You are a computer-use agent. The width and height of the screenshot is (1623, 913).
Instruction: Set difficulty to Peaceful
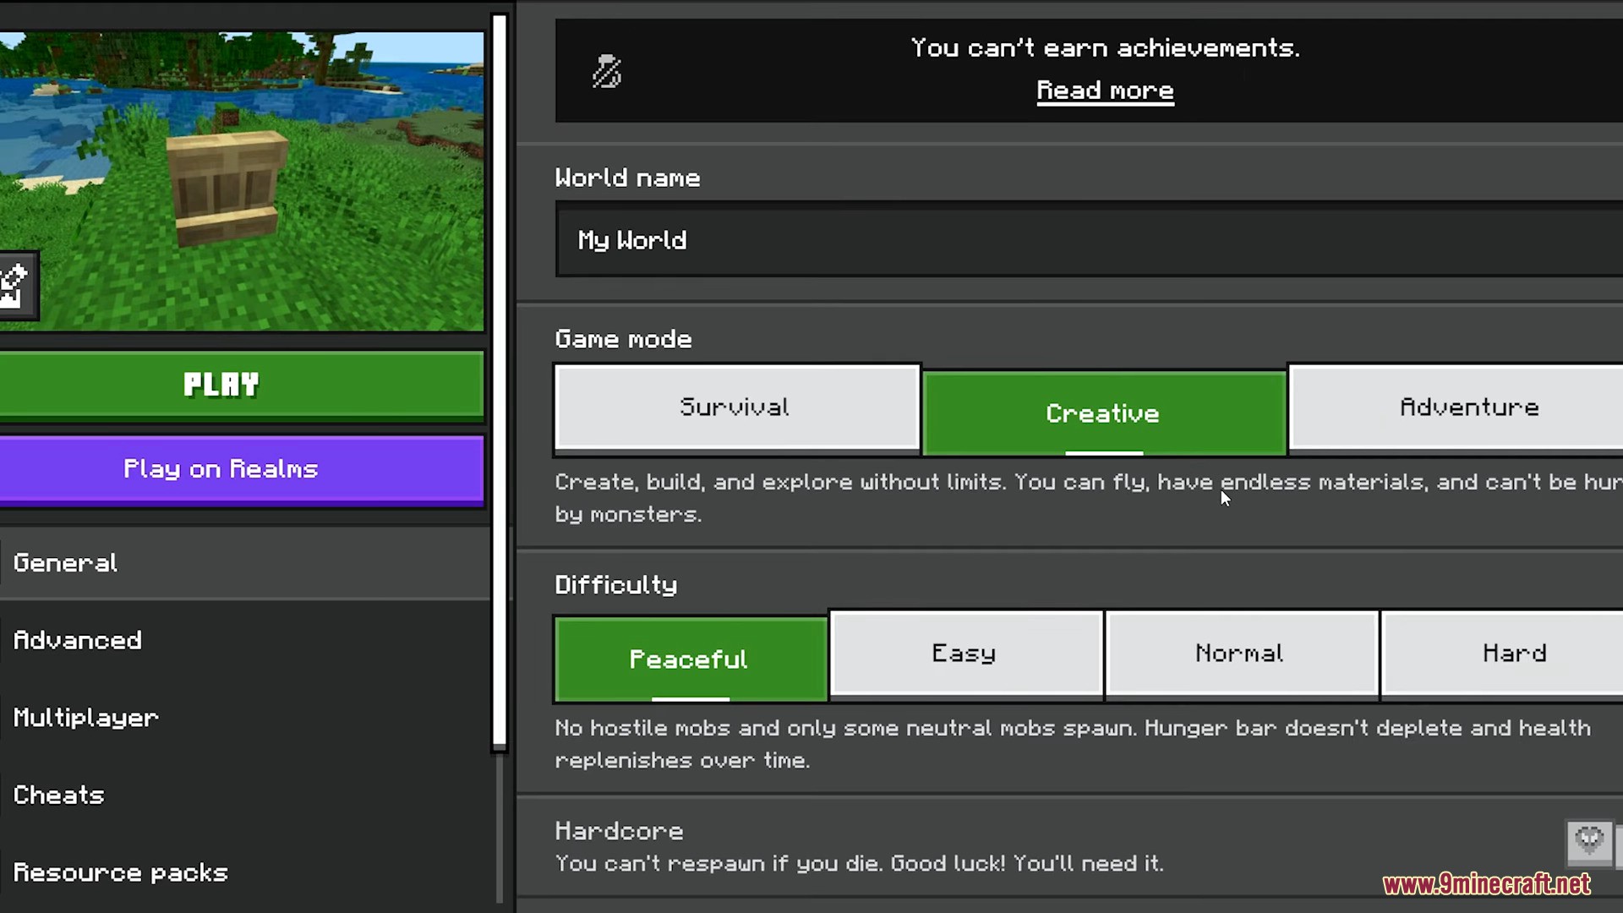click(690, 659)
